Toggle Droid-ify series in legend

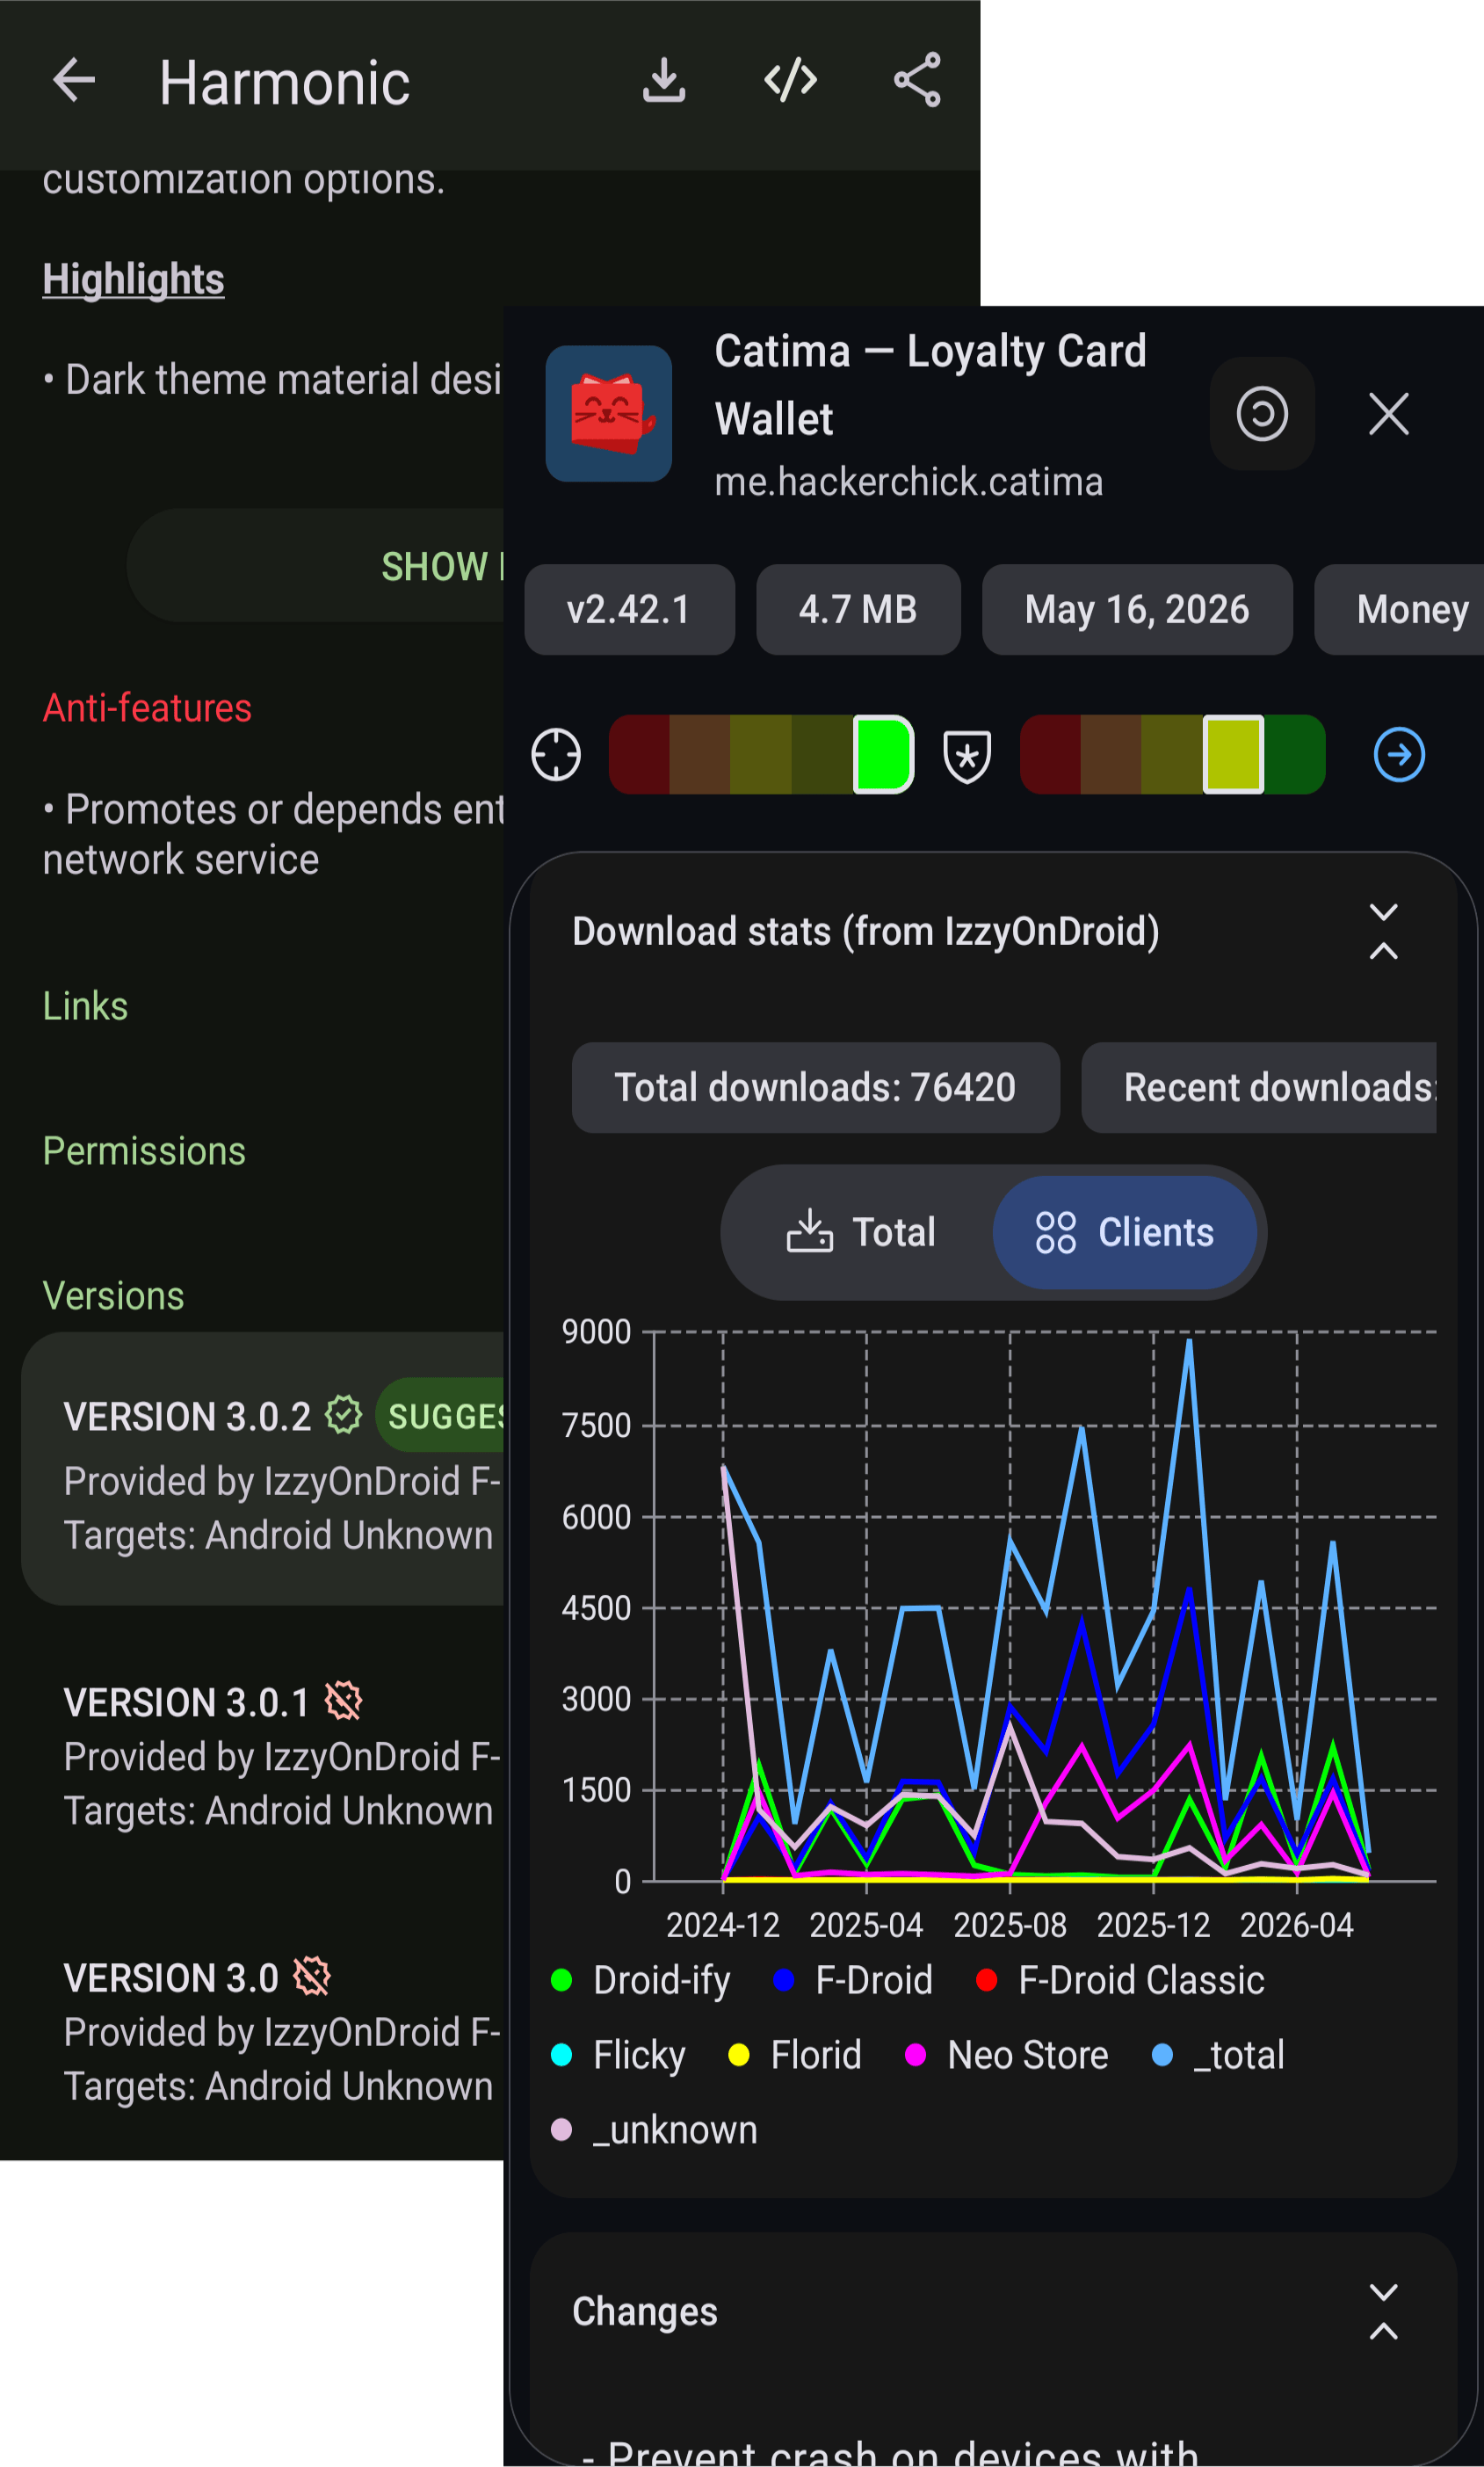tap(641, 1980)
